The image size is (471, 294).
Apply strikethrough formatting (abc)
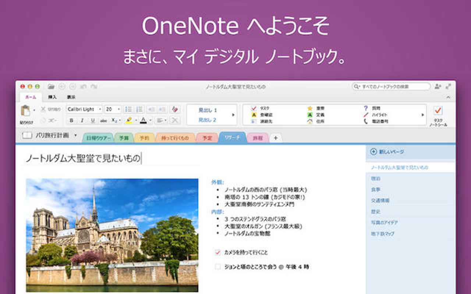point(104,120)
